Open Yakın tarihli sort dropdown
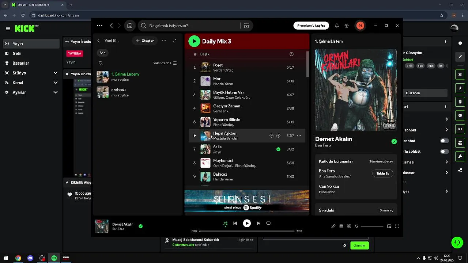Image resolution: width=468 pixels, height=263 pixels. pos(165,63)
